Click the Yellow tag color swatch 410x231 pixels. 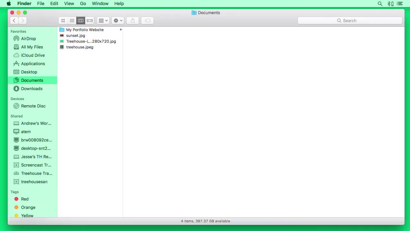(16, 216)
